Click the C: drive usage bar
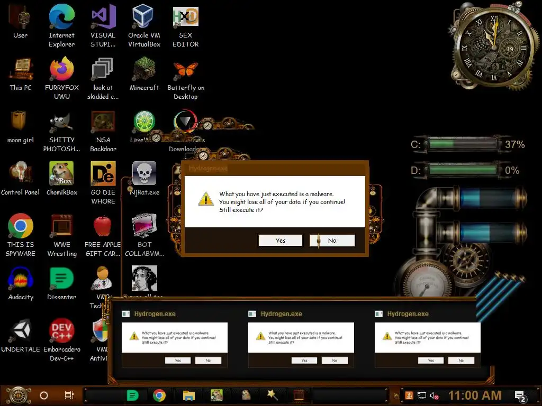542x406 pixels. (x=463, y=144)
